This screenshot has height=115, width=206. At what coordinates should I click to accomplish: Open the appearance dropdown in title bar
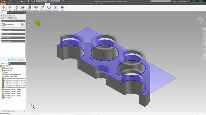click(55, 1)
